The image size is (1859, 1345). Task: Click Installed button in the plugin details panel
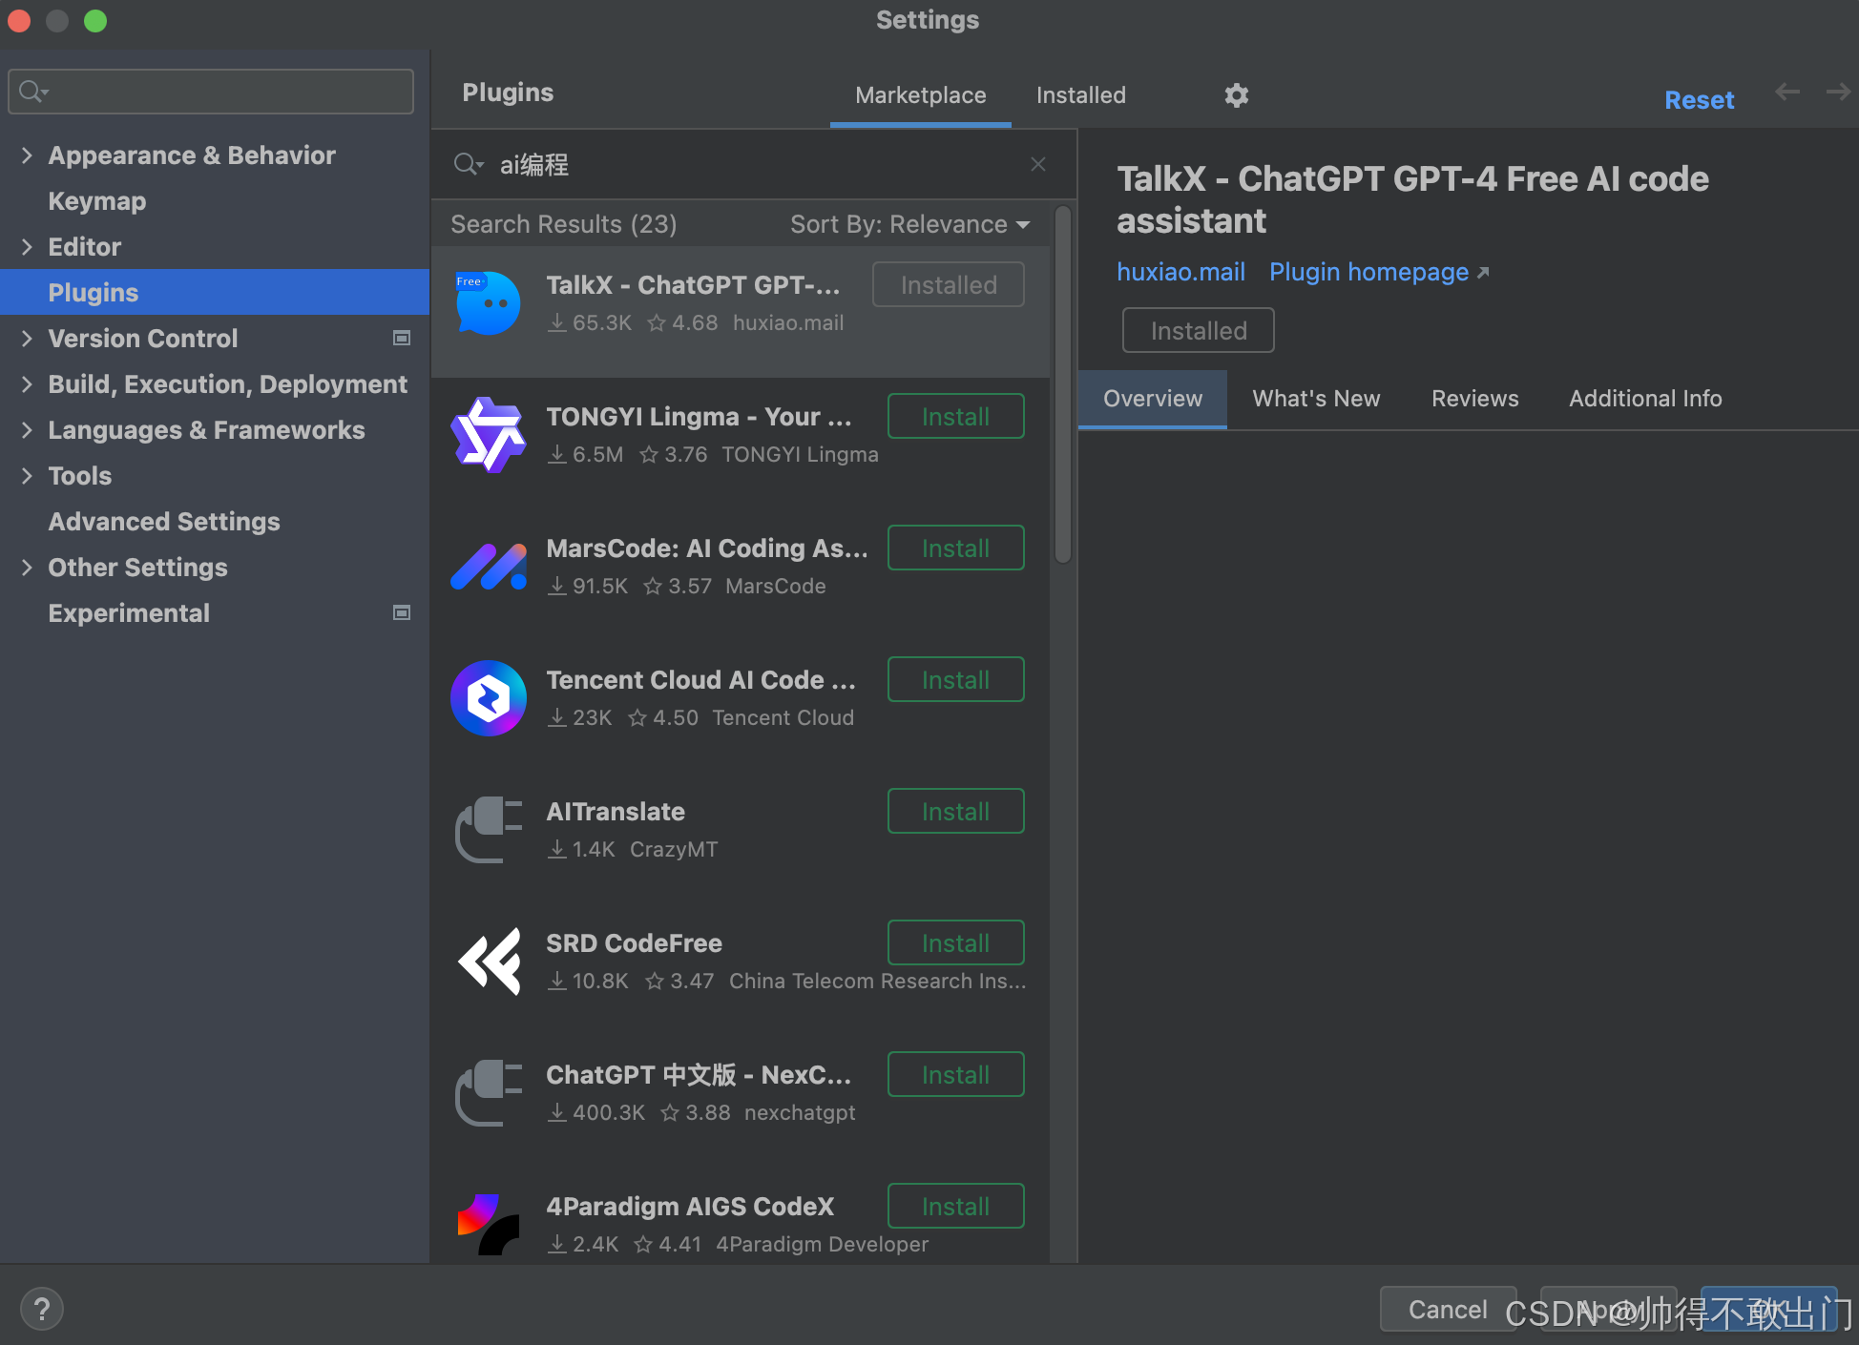coord(1198,331)
